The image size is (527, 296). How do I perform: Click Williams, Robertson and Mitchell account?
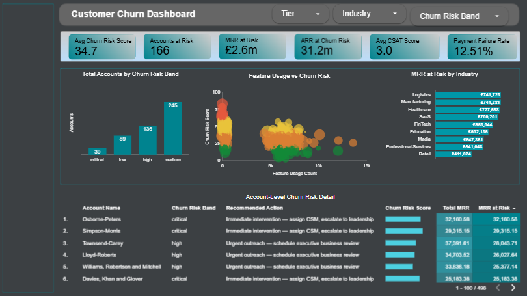pos(122,267)
